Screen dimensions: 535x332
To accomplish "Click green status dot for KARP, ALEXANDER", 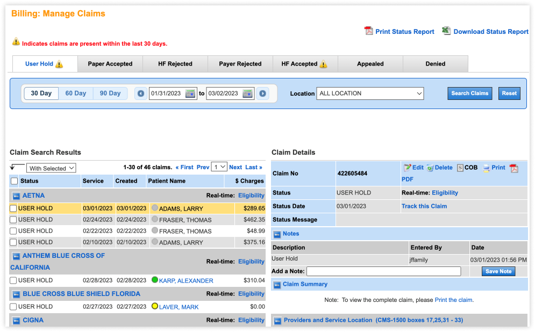I will 155,280.
